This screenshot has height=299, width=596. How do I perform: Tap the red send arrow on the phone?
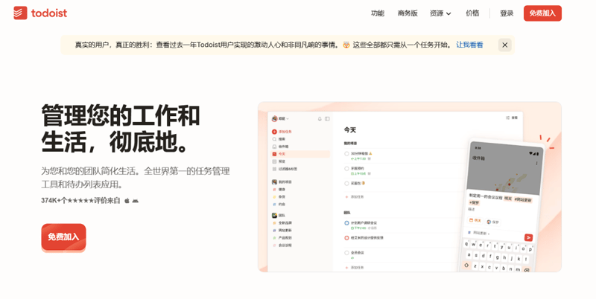(528, 237)
